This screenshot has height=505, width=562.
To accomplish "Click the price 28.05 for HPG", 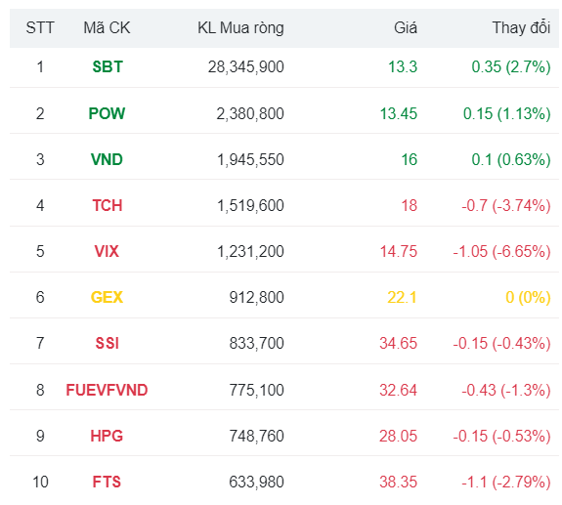I will pyautogui.click(x=399, y=436).
